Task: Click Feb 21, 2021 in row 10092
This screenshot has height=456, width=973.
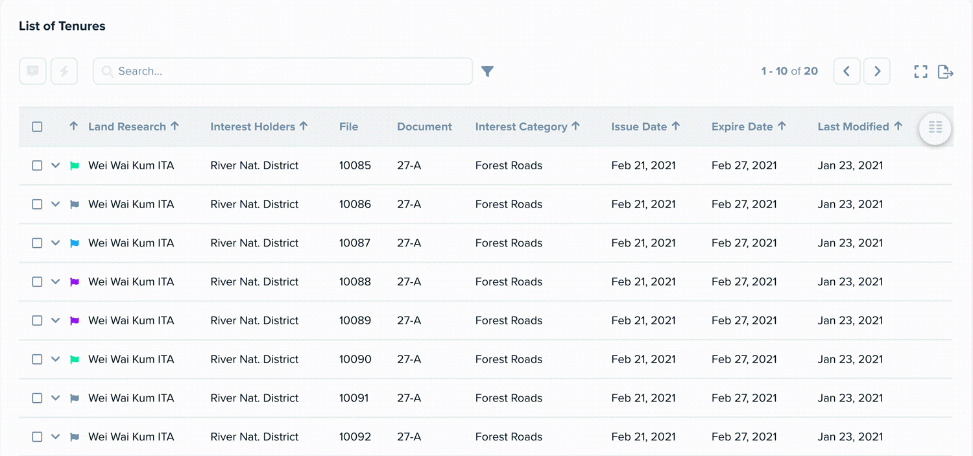Action: coord(643,437)
